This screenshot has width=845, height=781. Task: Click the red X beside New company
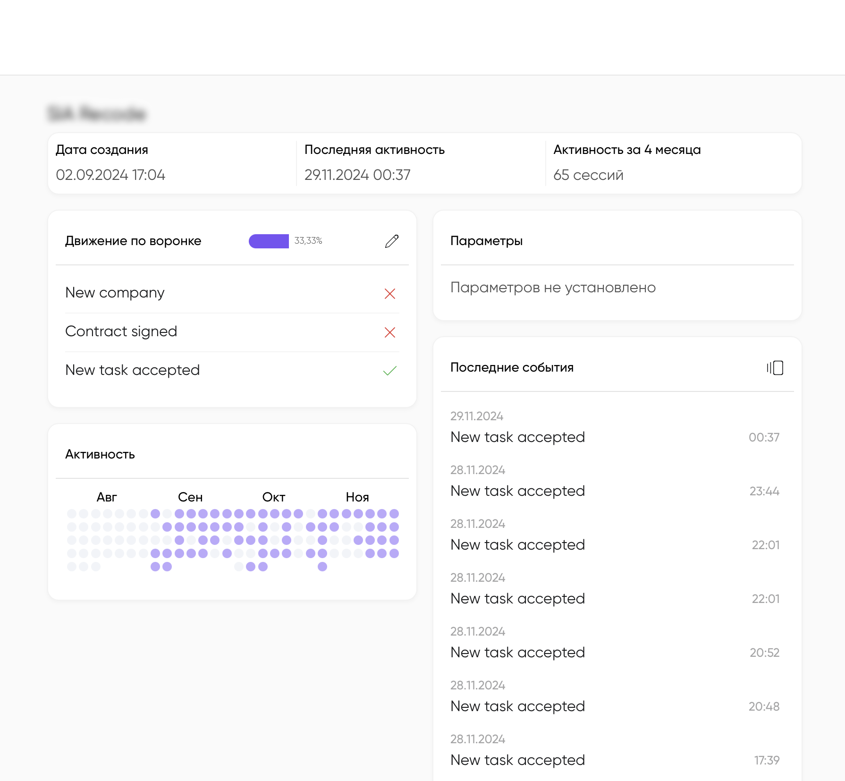pos(389,294)
